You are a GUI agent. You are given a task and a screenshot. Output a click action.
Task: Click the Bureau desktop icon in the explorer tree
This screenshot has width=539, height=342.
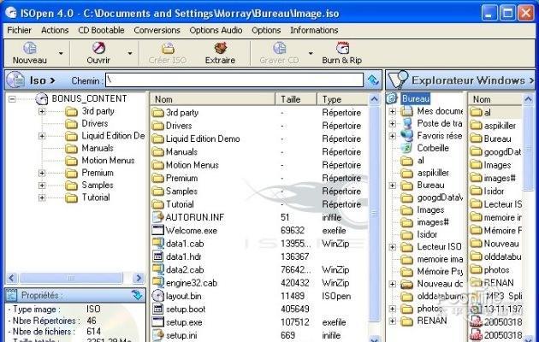392,98
